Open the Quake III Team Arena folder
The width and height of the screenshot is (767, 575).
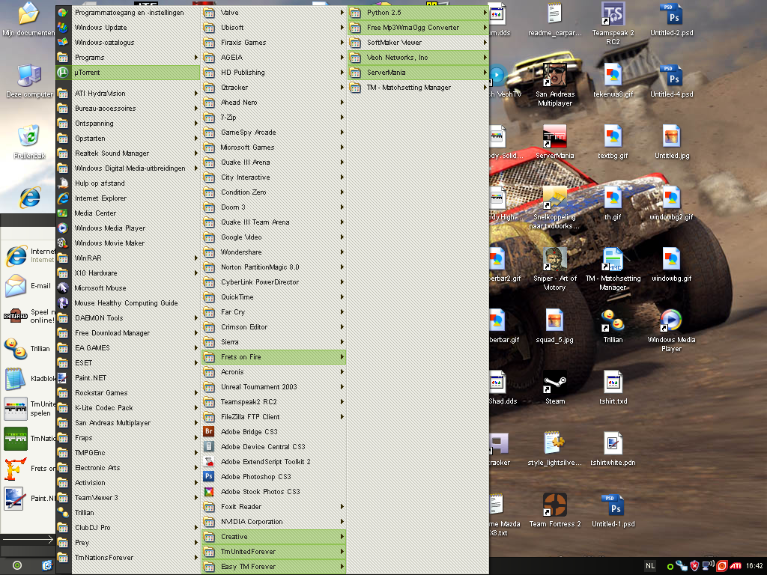point(273,222)
